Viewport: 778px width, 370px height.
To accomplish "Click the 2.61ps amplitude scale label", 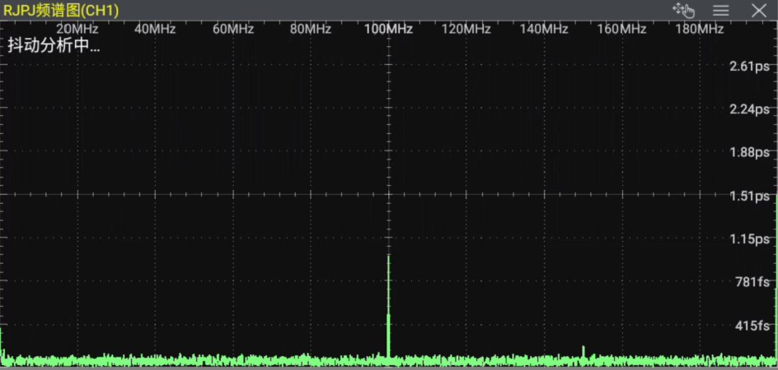I will (749, 67).
